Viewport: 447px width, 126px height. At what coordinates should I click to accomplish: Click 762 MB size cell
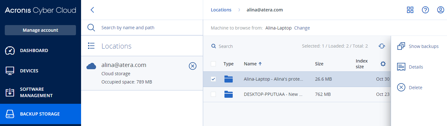click(x=323, y=94)
